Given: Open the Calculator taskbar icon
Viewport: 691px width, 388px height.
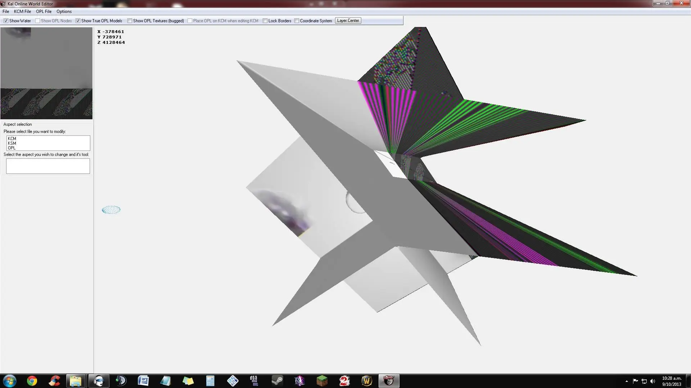Looking at the screenshot, I should pos(210,381).
